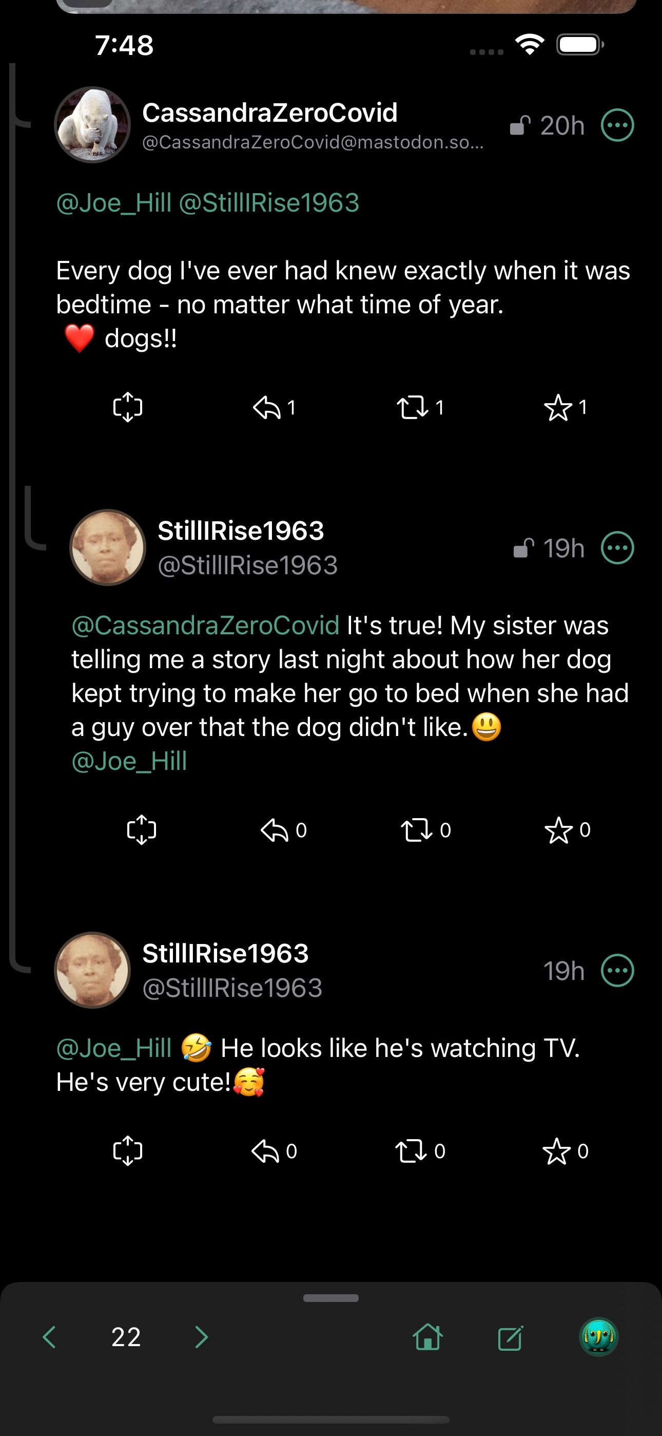Image resolution: width=662 pixels, height=1436 pixels.
Task: Open more options on StillIRise1963's sister post
Action: (x=617, y=548)
